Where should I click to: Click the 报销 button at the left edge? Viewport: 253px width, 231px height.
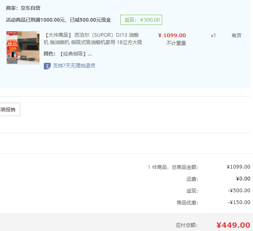pos(10,109)
